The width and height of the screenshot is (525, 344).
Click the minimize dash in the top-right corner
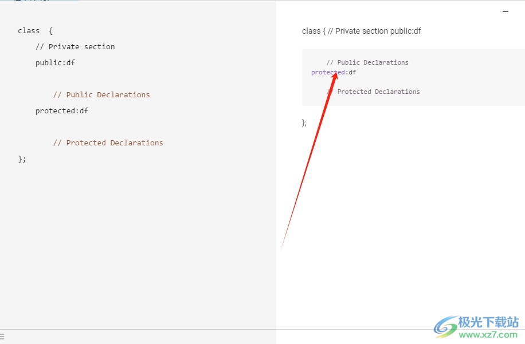[x=506, y=11]
